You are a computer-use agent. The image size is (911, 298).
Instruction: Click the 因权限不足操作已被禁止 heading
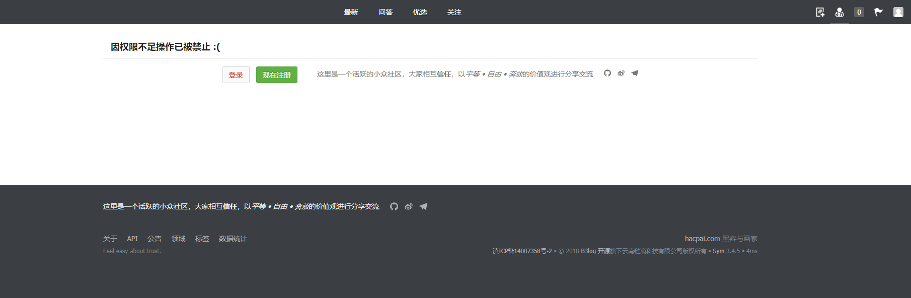tap(166, 47)
